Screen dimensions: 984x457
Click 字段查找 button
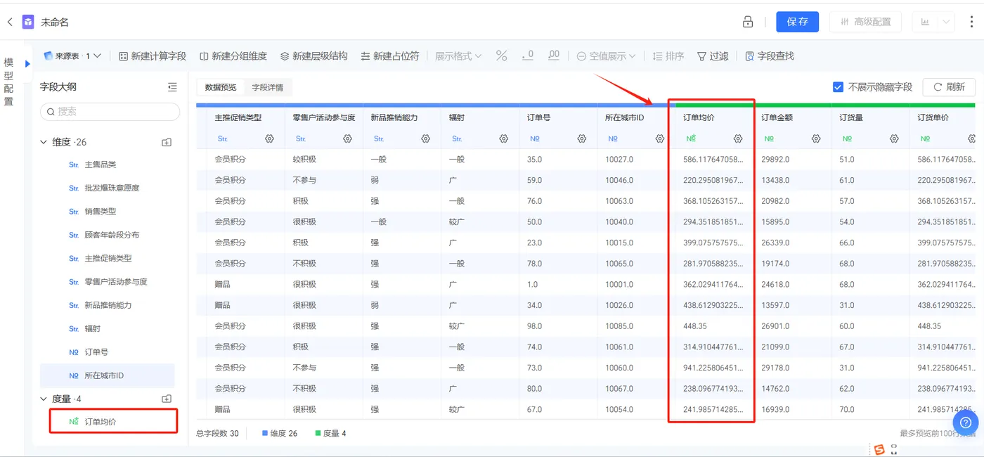tap(770, 56)
